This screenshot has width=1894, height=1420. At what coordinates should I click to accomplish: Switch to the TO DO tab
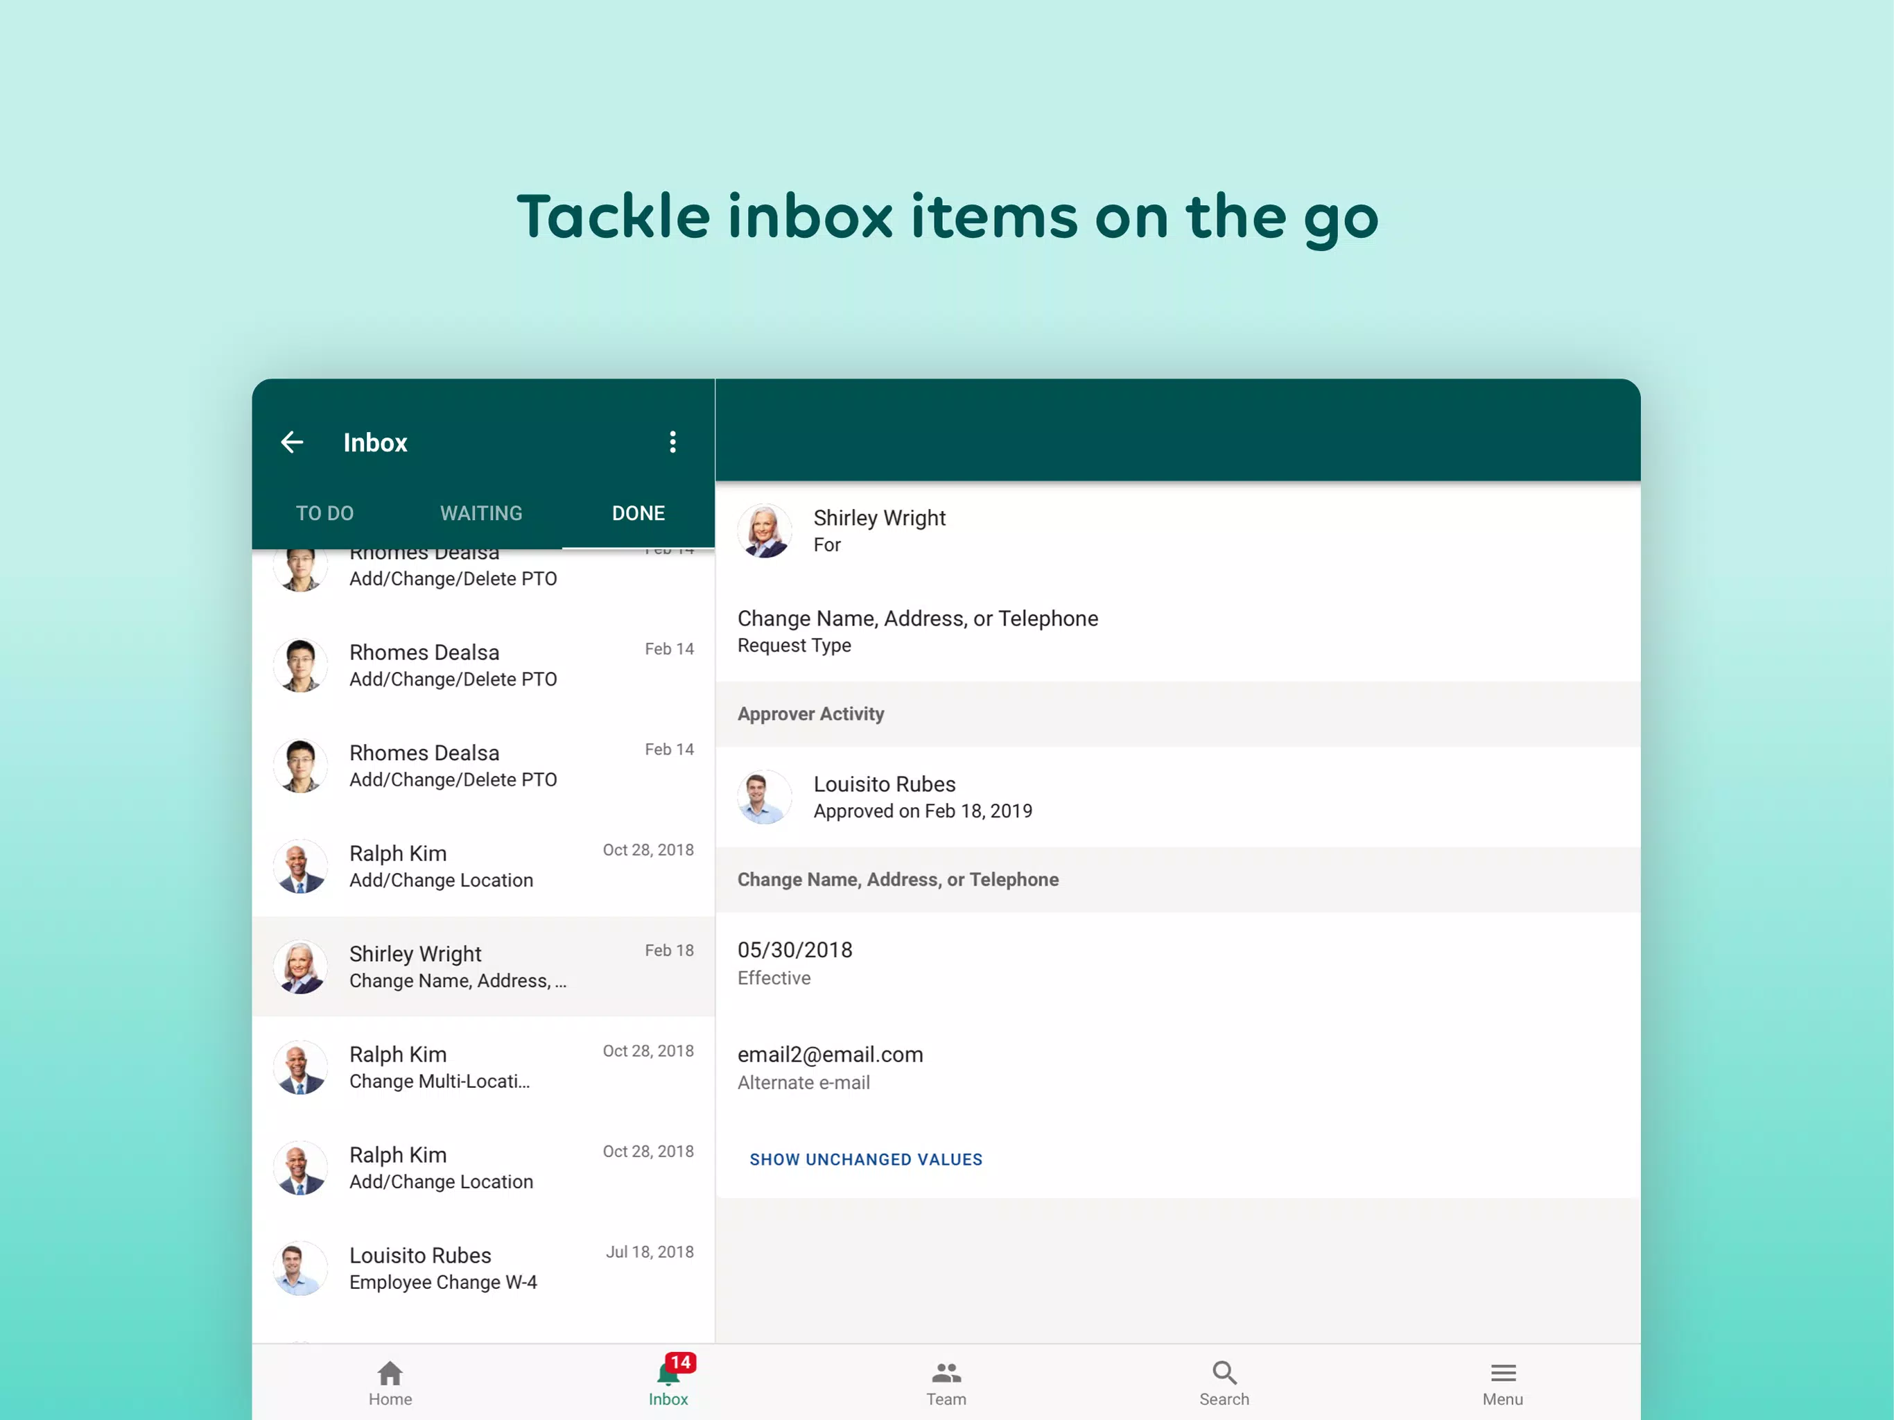tap(324, 513)
